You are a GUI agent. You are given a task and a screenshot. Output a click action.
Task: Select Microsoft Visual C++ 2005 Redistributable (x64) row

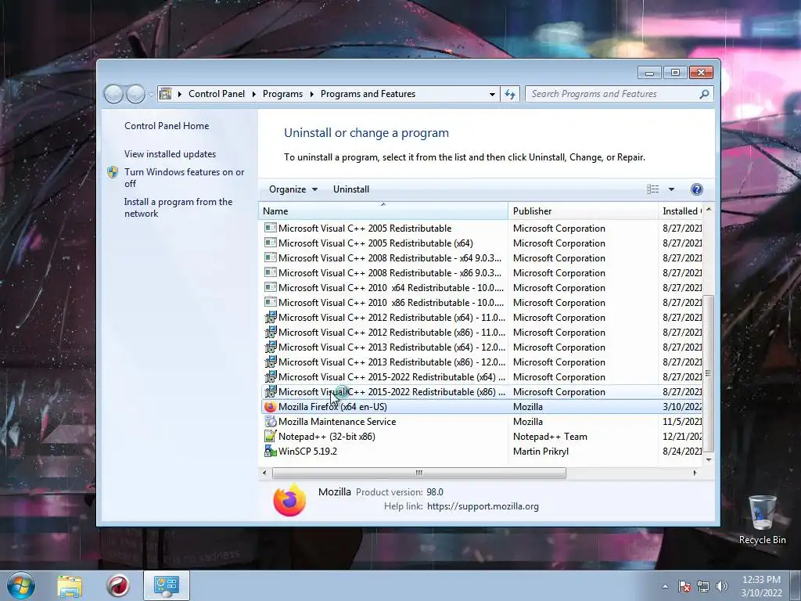pyautogui.click(x=482, y=243)
